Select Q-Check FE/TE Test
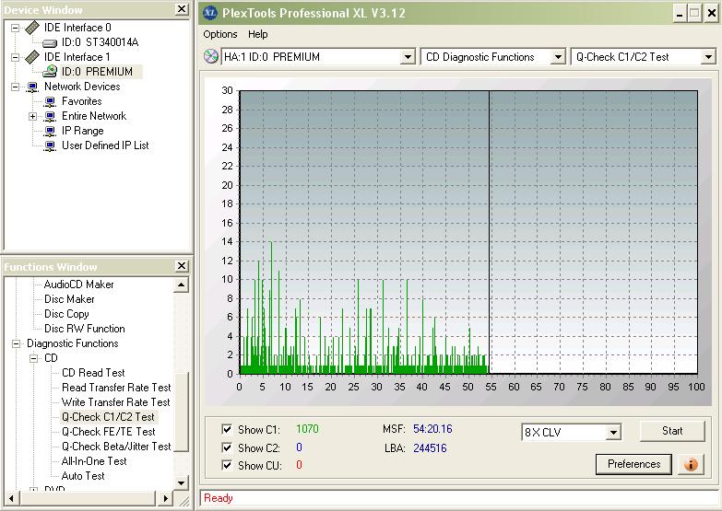Image resolution: width=722 pixels, height=511 pixels. click(108, 432)
